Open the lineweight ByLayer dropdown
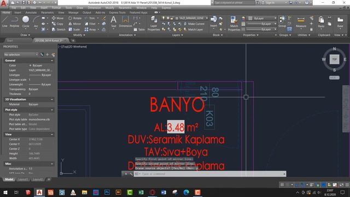 (261, 24)
